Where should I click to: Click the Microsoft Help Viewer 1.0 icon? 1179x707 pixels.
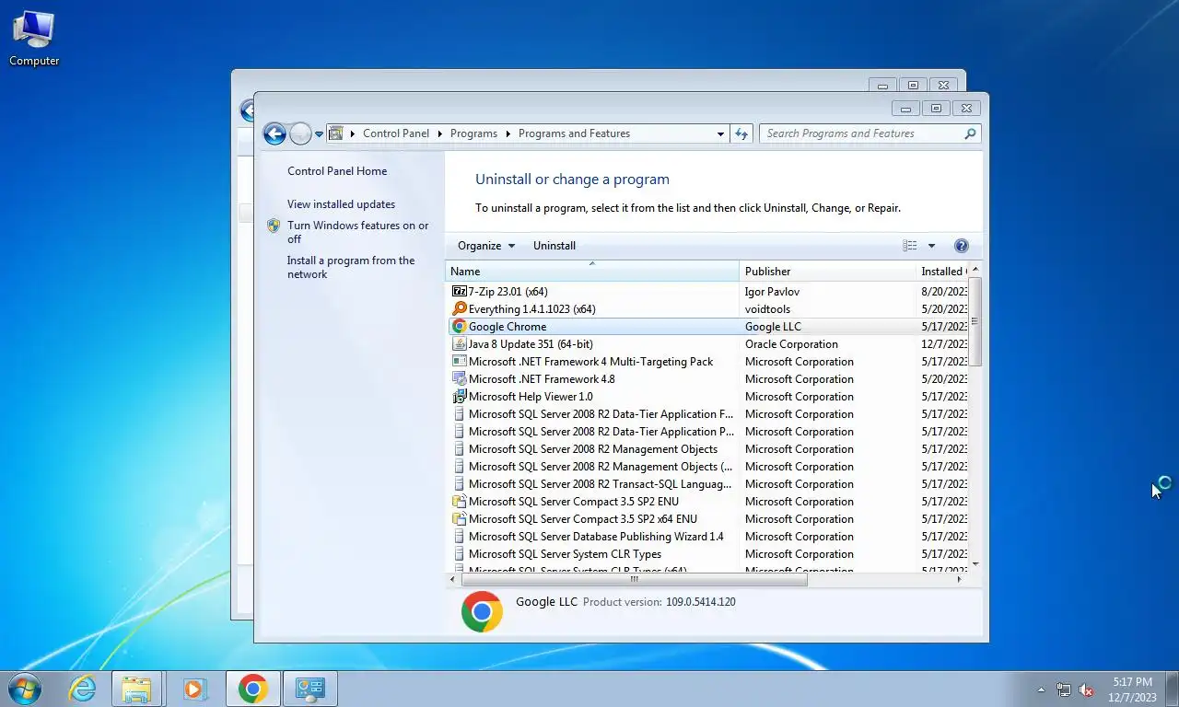pyautogui.click(x=460, y=397)
